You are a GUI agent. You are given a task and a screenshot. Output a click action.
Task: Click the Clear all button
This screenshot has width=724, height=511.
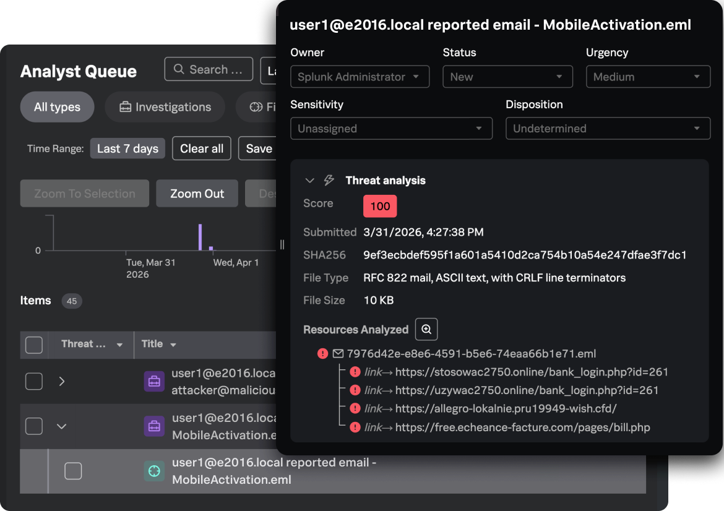tap(201, 148)
